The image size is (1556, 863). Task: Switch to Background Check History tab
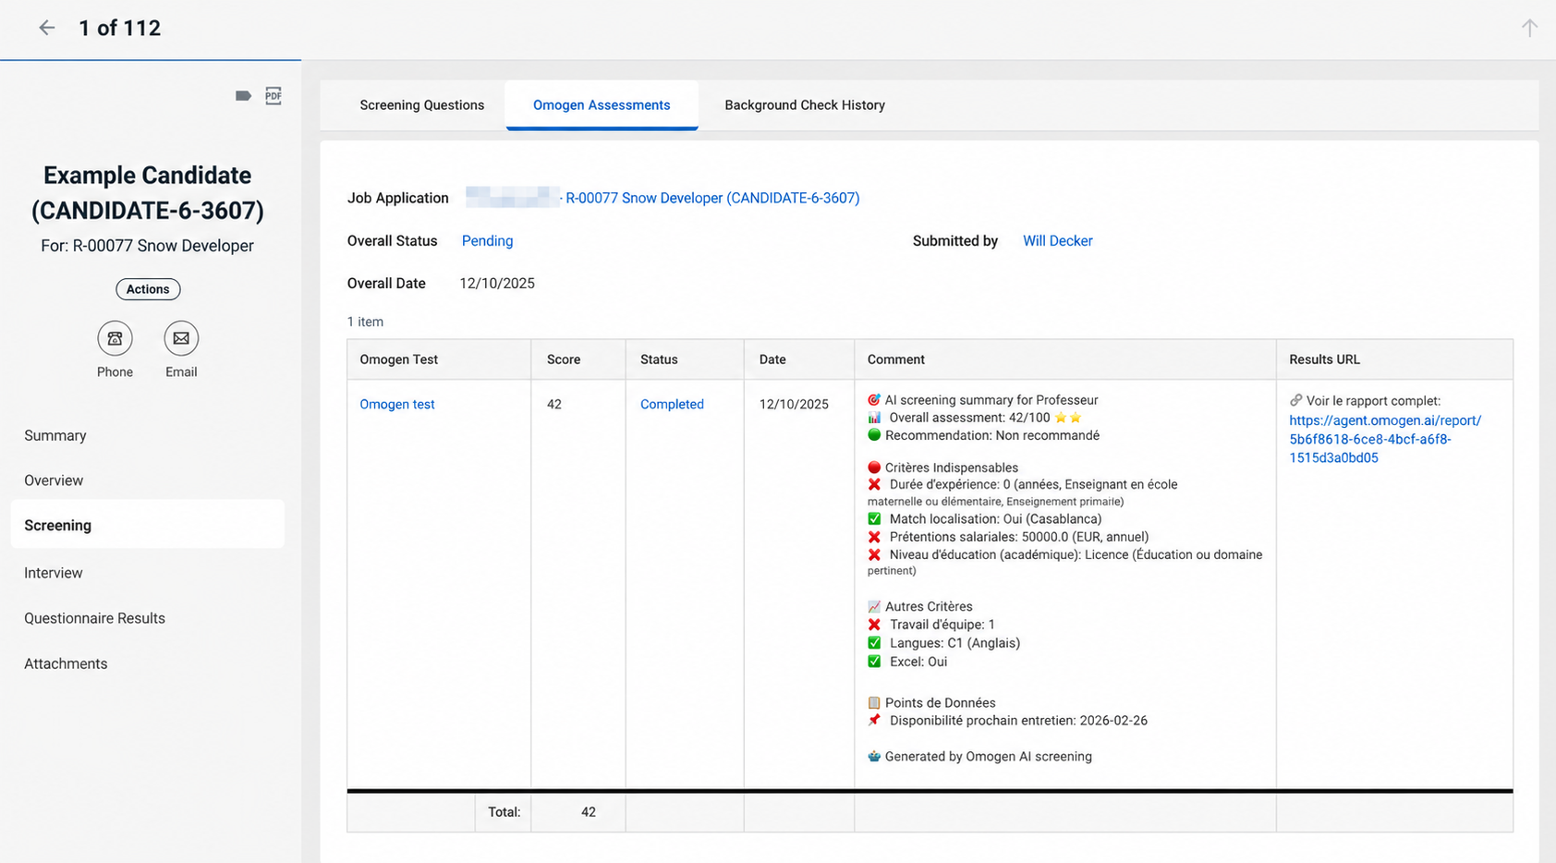(805, 105)
